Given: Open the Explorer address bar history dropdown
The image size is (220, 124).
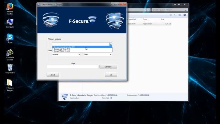Looking at the screenshot, I should [145, 10].
